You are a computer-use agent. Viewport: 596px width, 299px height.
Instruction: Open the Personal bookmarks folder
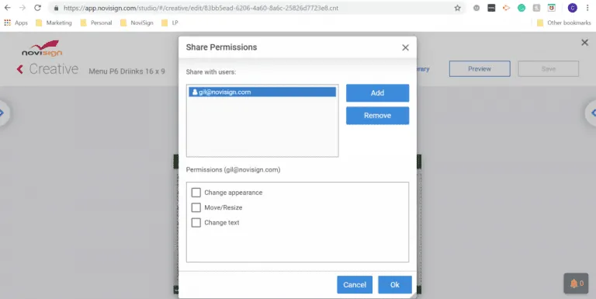coord(96,23)
